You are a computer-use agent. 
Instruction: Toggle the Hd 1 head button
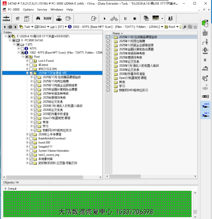(205, 114)
